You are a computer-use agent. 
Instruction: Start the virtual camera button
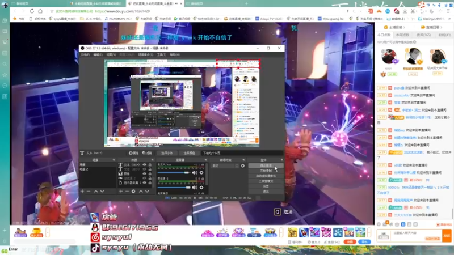coord(266,176)
